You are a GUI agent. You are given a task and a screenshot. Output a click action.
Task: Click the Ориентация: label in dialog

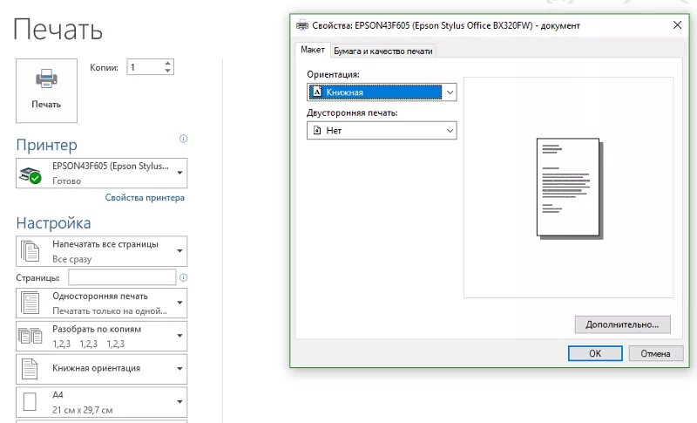pyautogui.click(x=333, y=74)
